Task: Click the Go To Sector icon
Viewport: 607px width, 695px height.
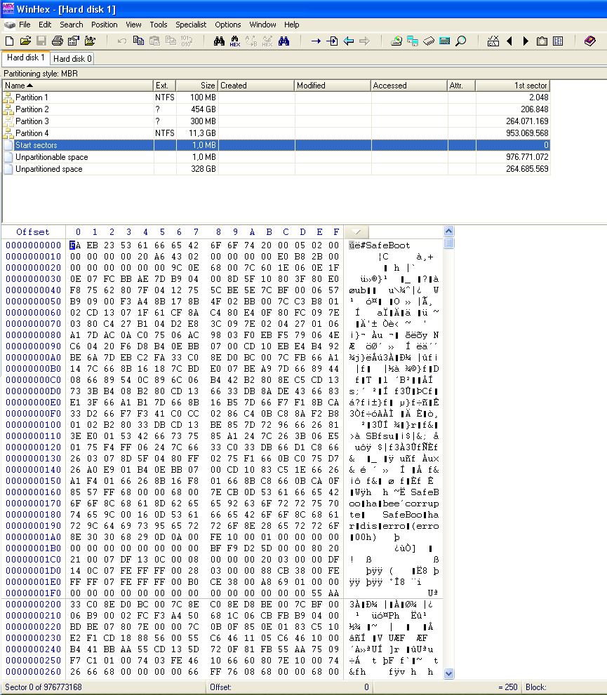Action: [332, 41]
